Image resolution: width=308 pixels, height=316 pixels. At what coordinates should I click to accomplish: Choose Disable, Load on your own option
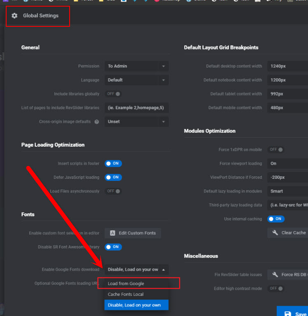tap(137, 305)
